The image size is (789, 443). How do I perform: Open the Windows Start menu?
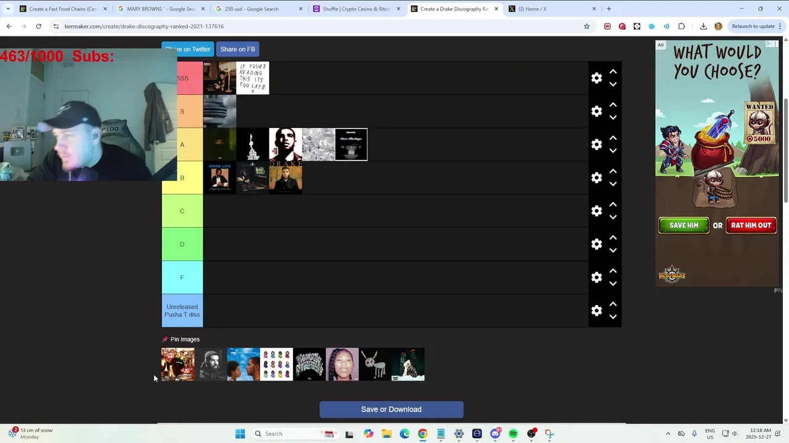240,434
